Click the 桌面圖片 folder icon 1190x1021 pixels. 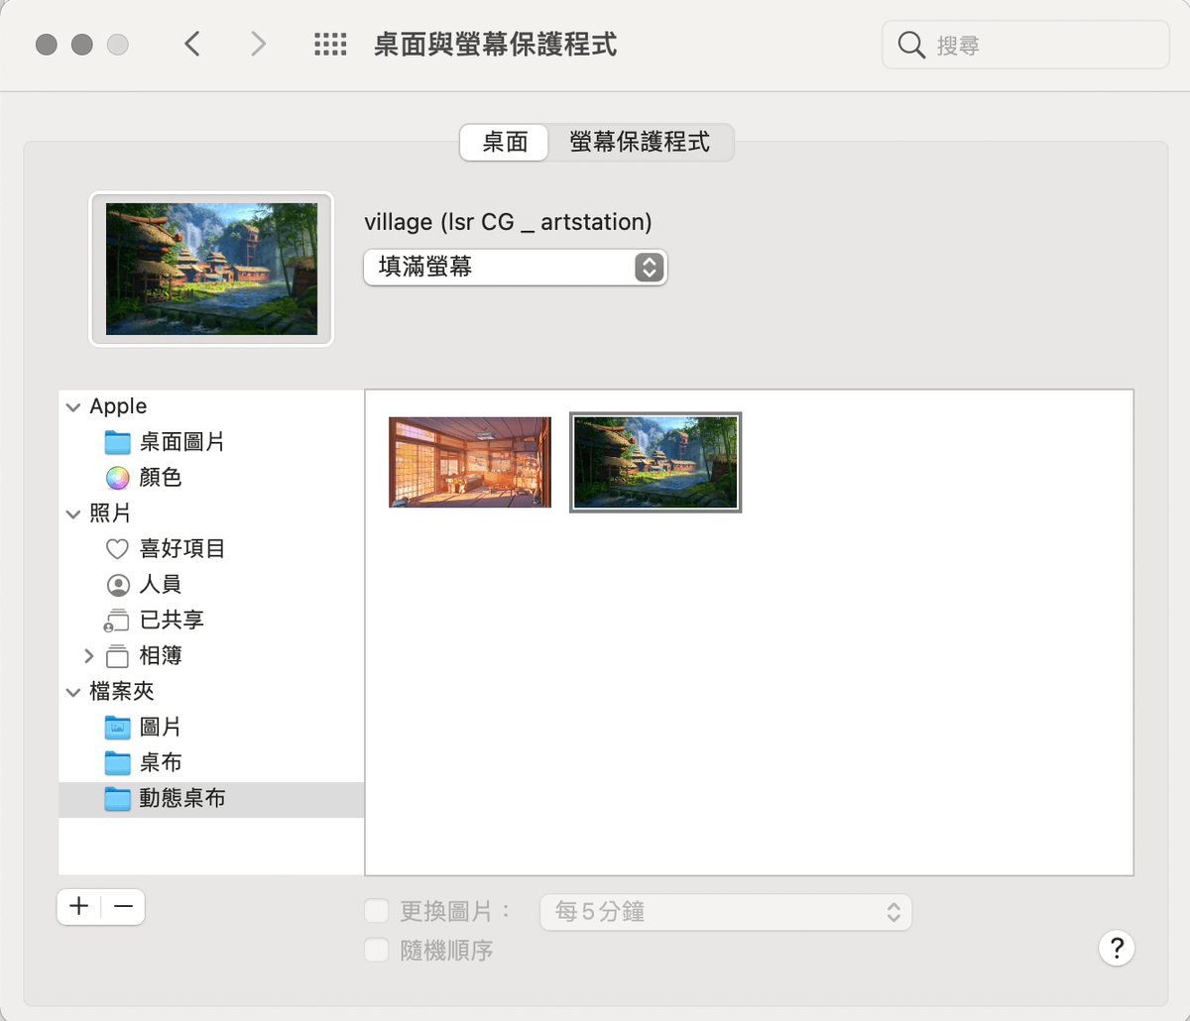pyautogui.click(x=118, y=442)
